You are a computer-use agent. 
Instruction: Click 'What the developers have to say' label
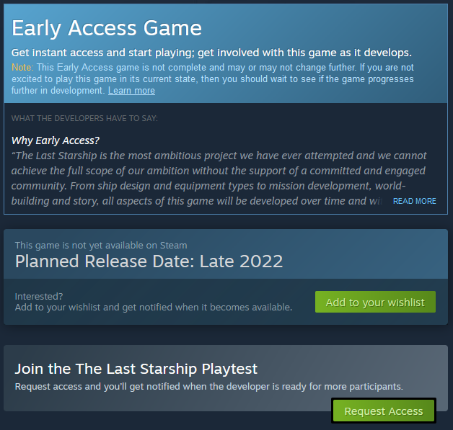pos(84,118)
